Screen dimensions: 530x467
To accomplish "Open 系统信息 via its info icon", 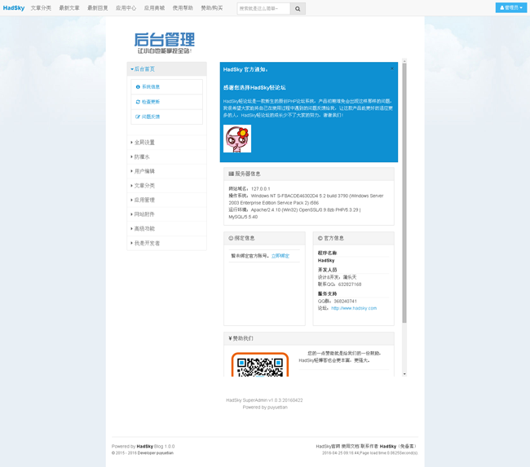I will pyautogui.click(x=138, y=87).
